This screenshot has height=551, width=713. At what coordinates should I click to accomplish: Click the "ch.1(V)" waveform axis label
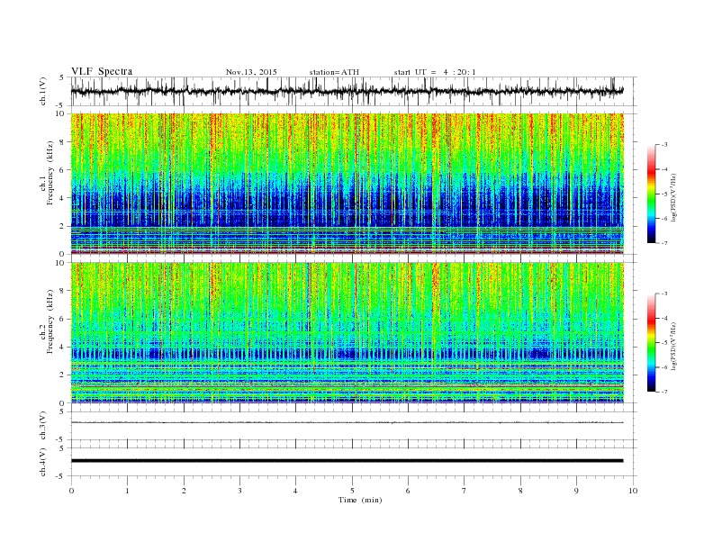(x=43, y=92)
